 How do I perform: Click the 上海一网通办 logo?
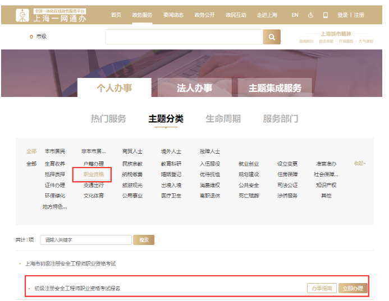tap(52, 15)
